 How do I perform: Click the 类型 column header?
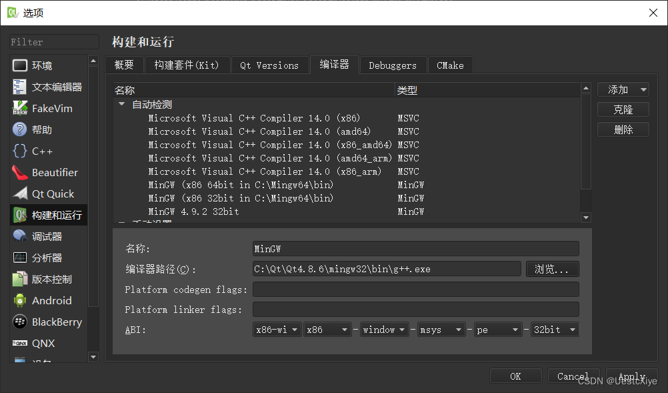coord(488,90)
